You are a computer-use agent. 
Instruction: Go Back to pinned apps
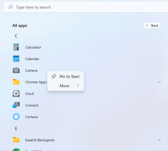click(x=152, y=25)
